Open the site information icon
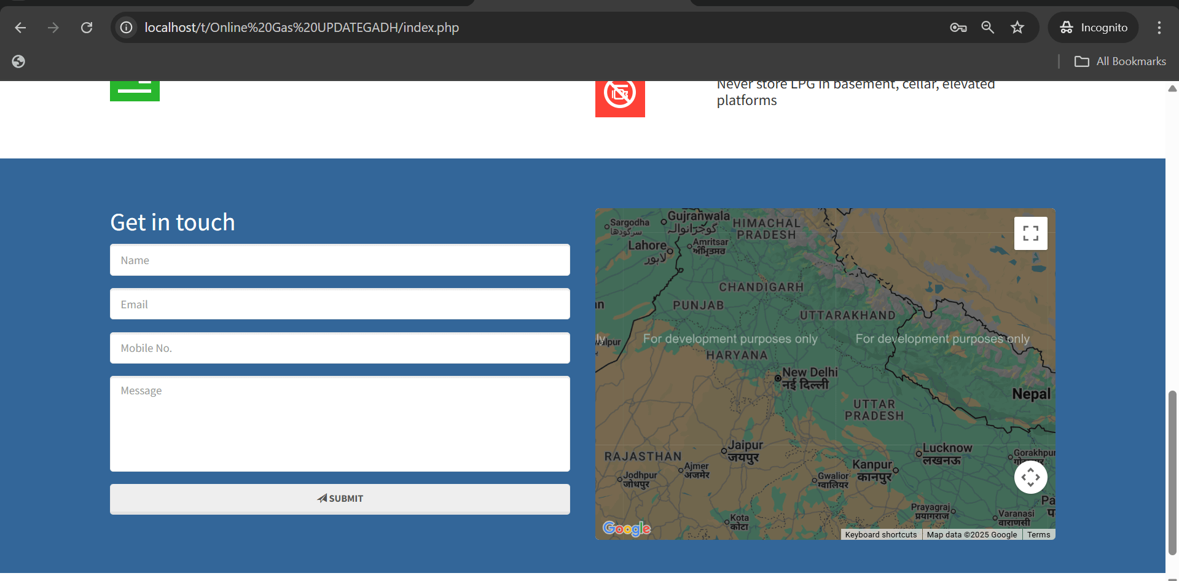1179x581 pixels. [x=126, y=28]
